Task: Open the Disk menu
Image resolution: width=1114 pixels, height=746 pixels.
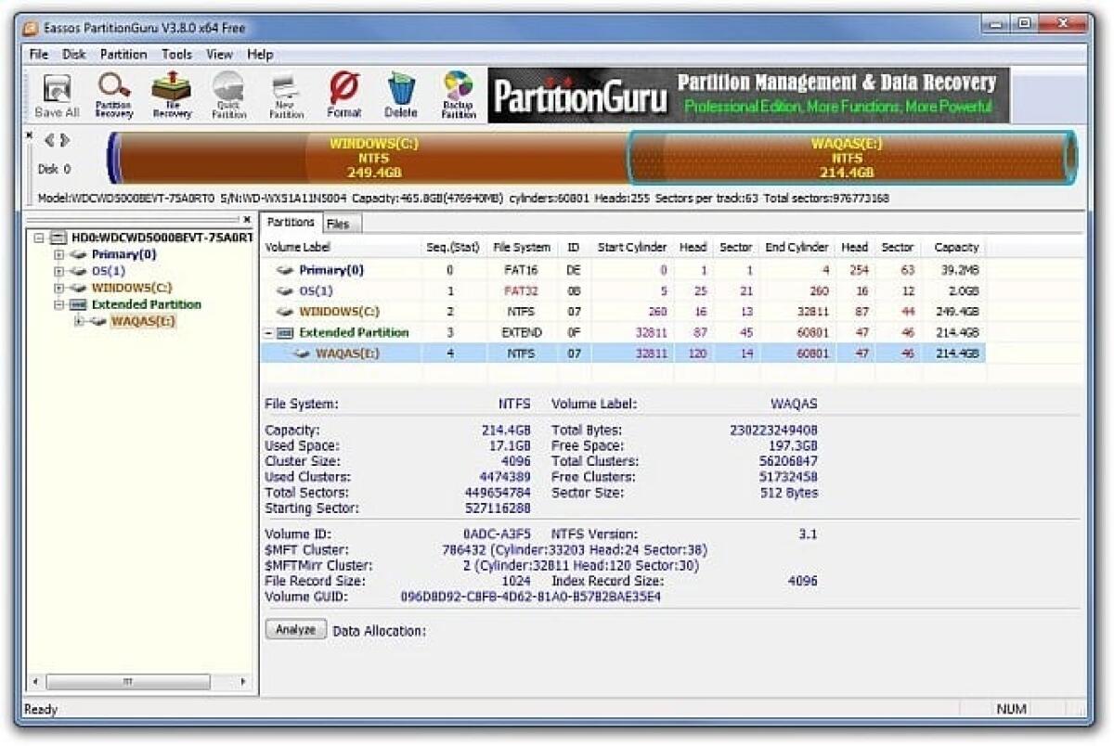Action: tap(72, 54)
